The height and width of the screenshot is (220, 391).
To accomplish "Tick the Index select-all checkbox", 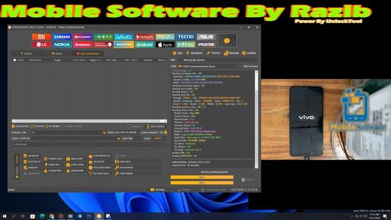I will (15, 60).
